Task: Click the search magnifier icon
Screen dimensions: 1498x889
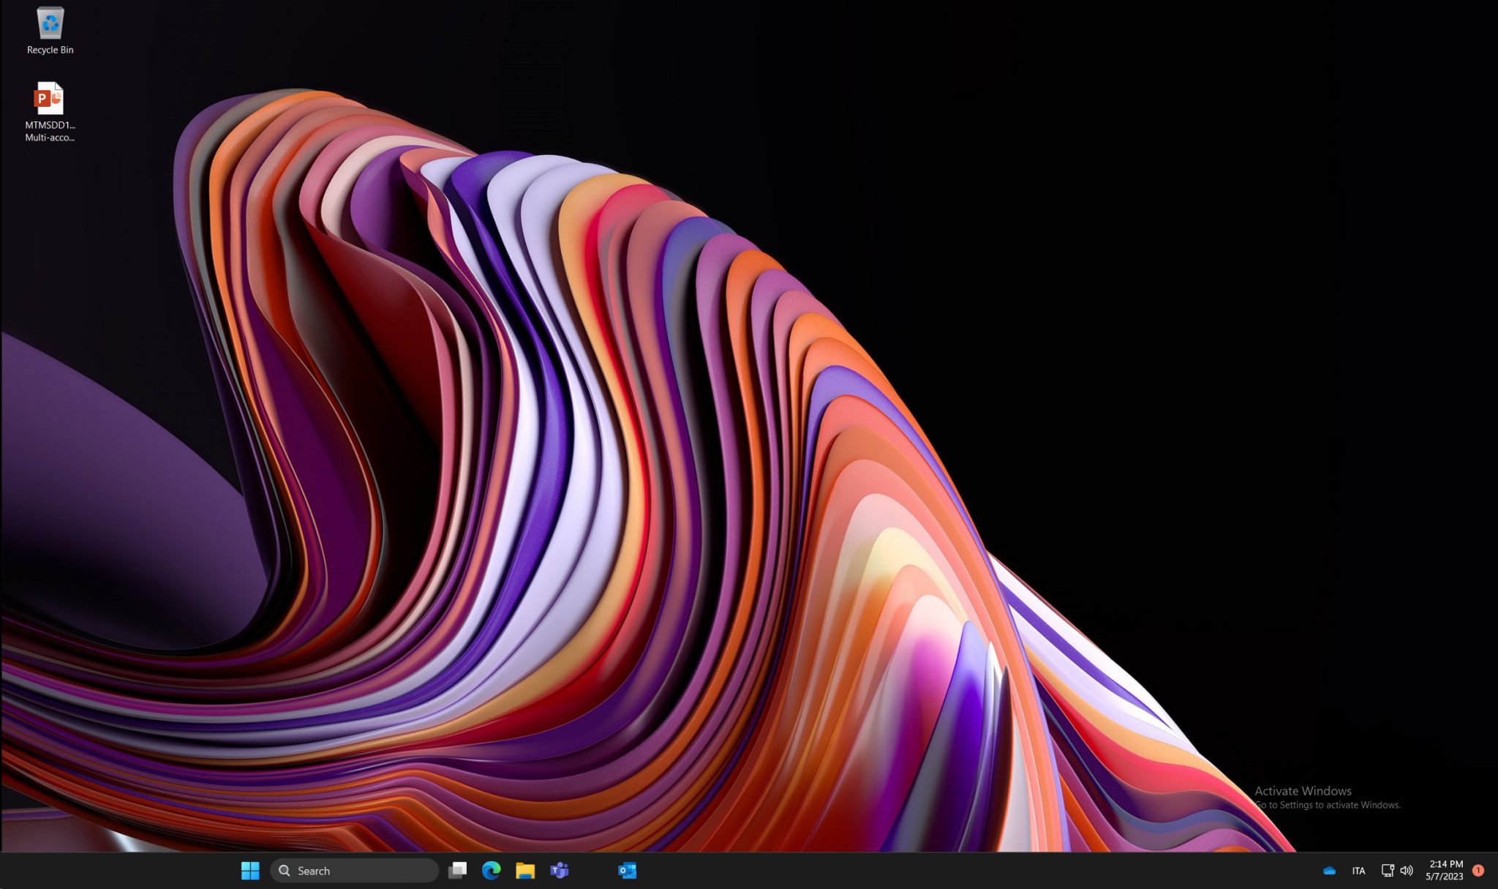Action: pos(285,871)
